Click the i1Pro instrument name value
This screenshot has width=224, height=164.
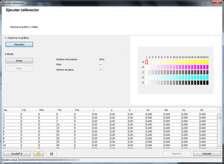point(102,59)
